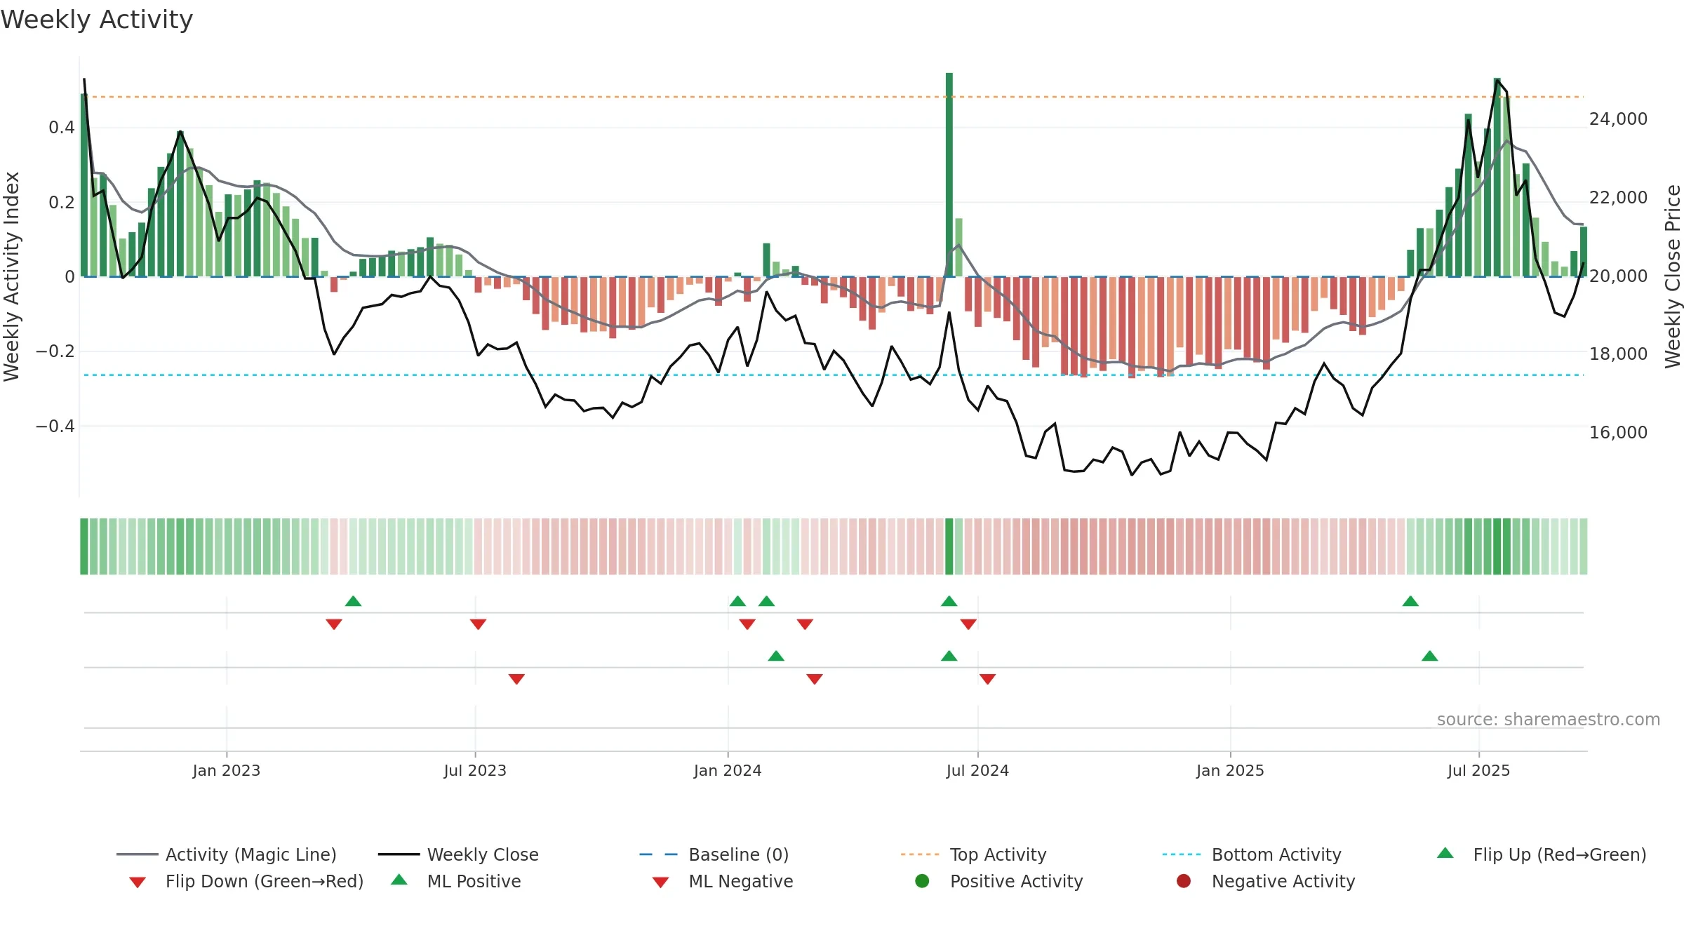Click the Negative Activity red circle icon
The height and width of the screenshot is (947, 1684).
tap(1184, 880)
